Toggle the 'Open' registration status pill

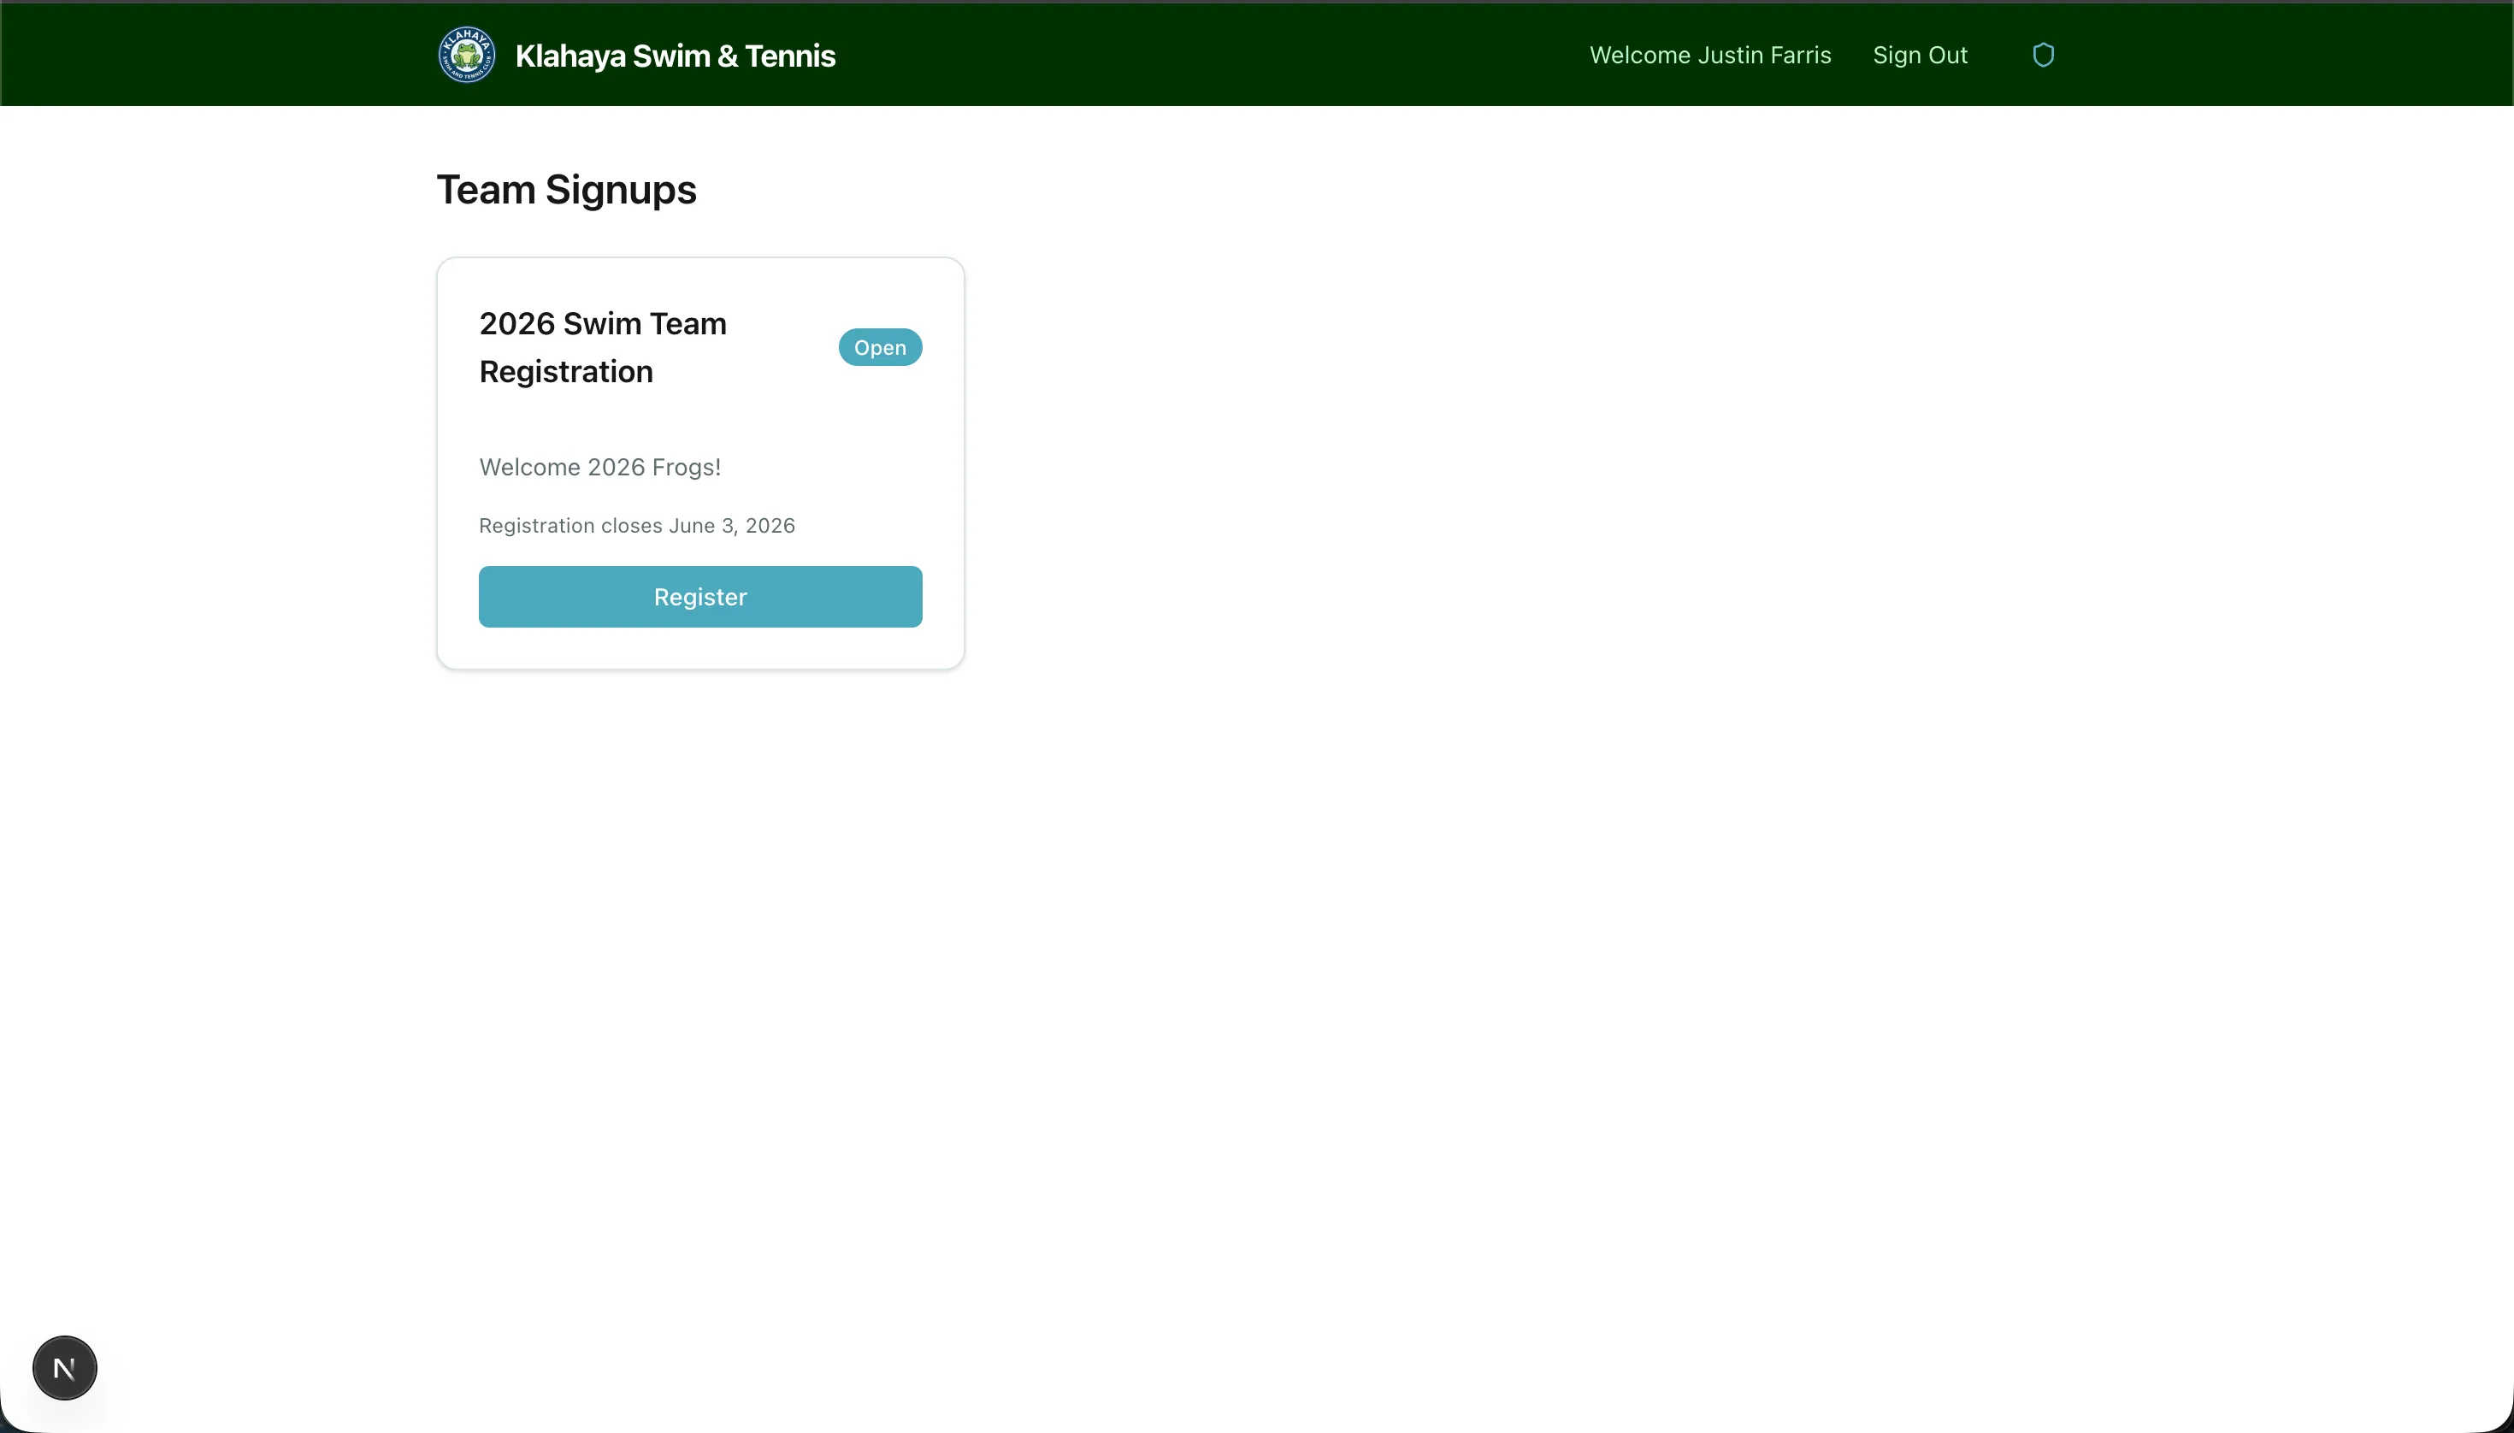(x=879, y=346)
